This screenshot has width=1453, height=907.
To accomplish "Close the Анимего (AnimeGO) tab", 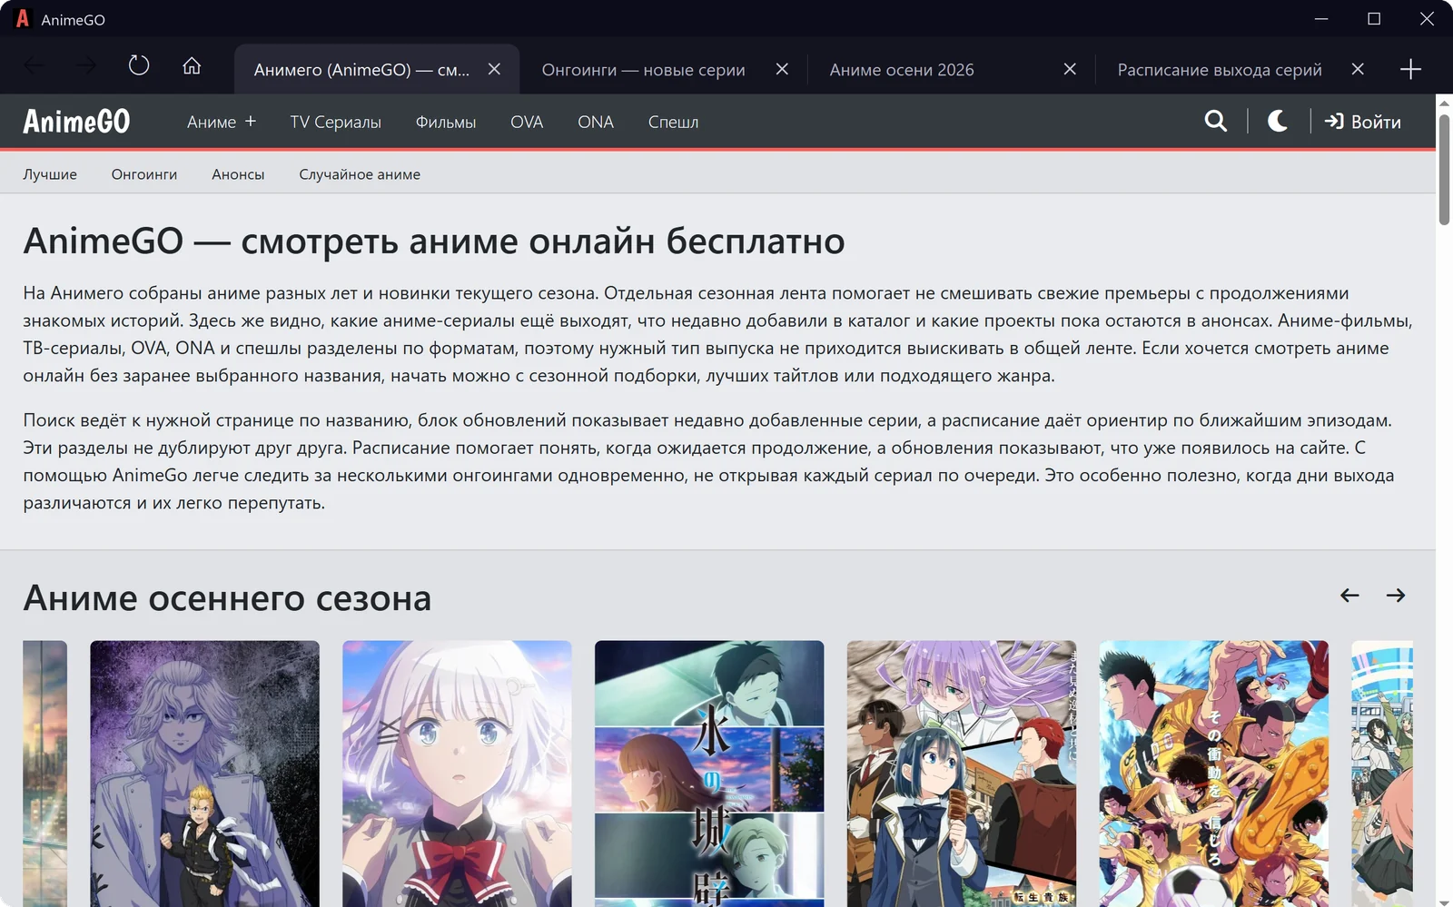I will click(494, 69).
